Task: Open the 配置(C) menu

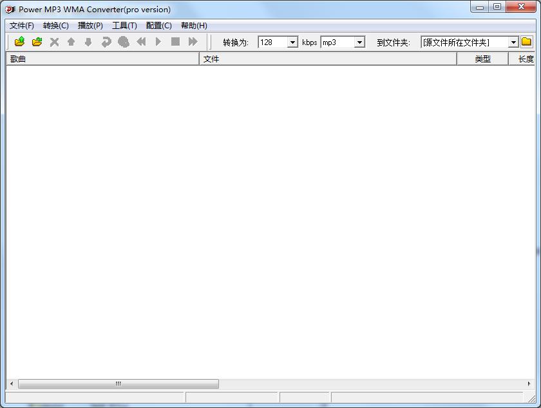Action: pos(158,26)
